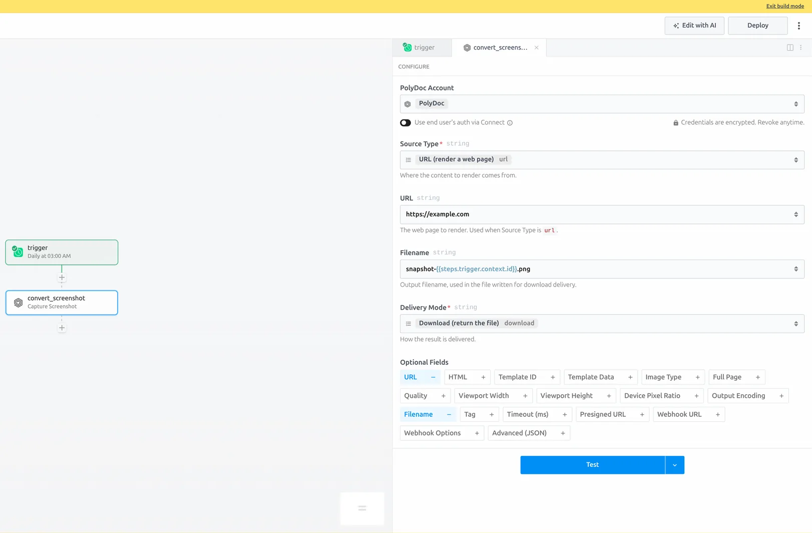Remove the URL optional field
Image resolution: width=812 pixels, height=533 pixels.
click(x=433, y=377)
